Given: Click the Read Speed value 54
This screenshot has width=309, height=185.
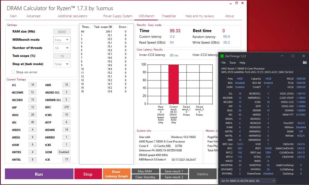Looking at the screenshot, I should pyautogui.click(x=172, y=42).
